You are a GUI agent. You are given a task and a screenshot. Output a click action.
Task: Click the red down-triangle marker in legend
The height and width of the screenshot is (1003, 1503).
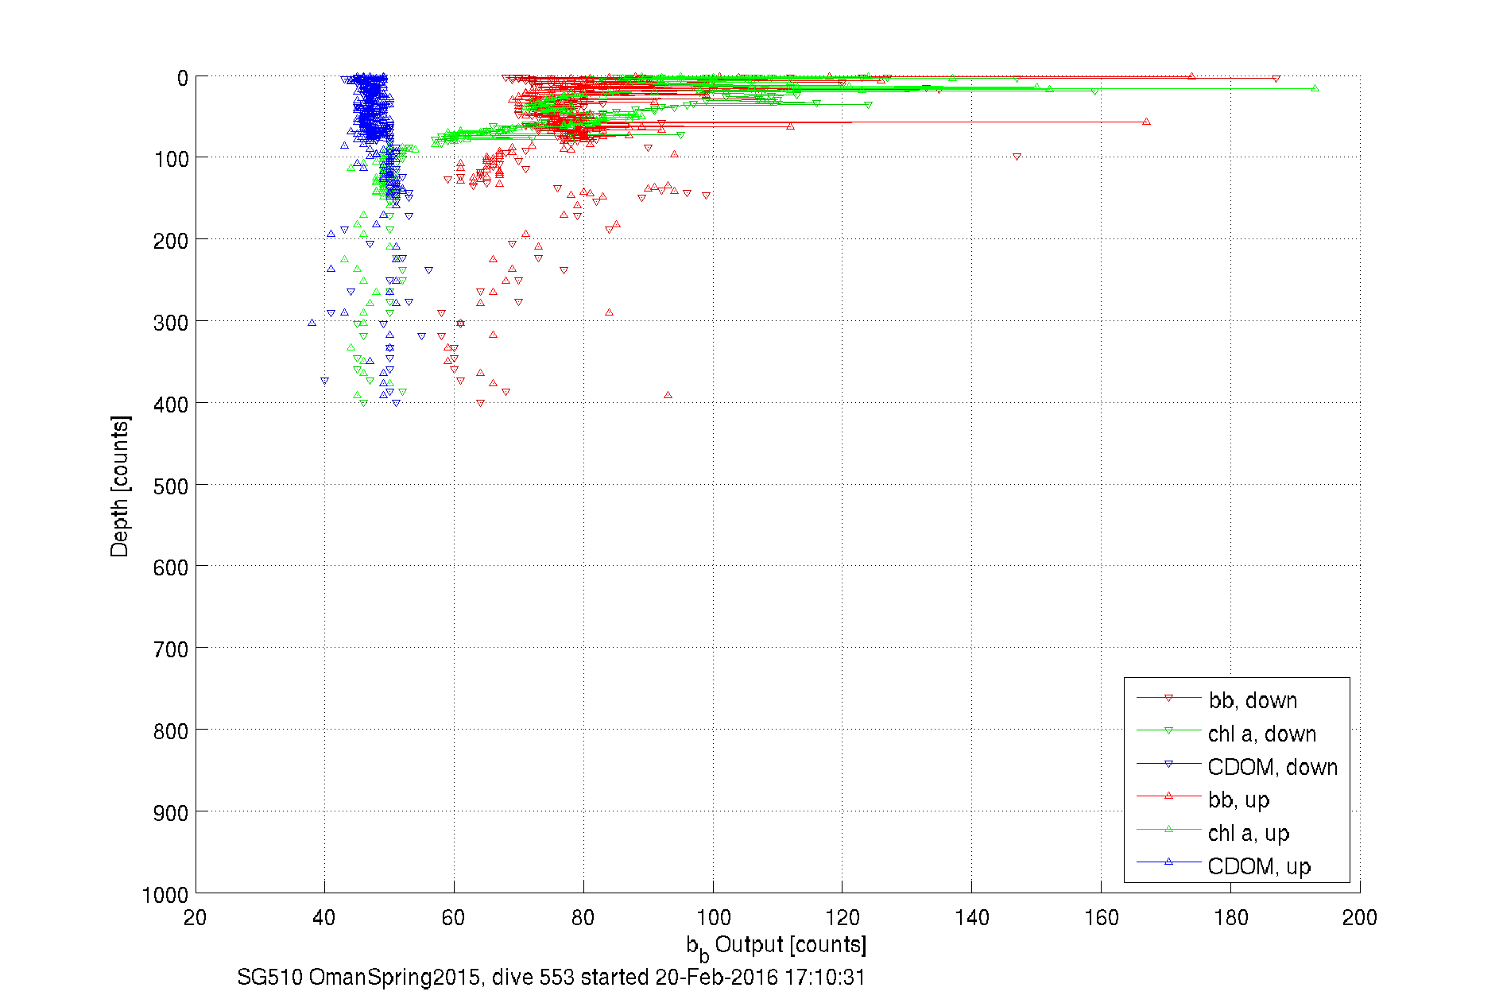1168,698
